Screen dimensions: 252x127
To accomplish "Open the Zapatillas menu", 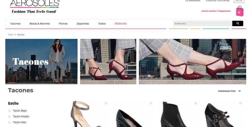I will tap(83, 24).
